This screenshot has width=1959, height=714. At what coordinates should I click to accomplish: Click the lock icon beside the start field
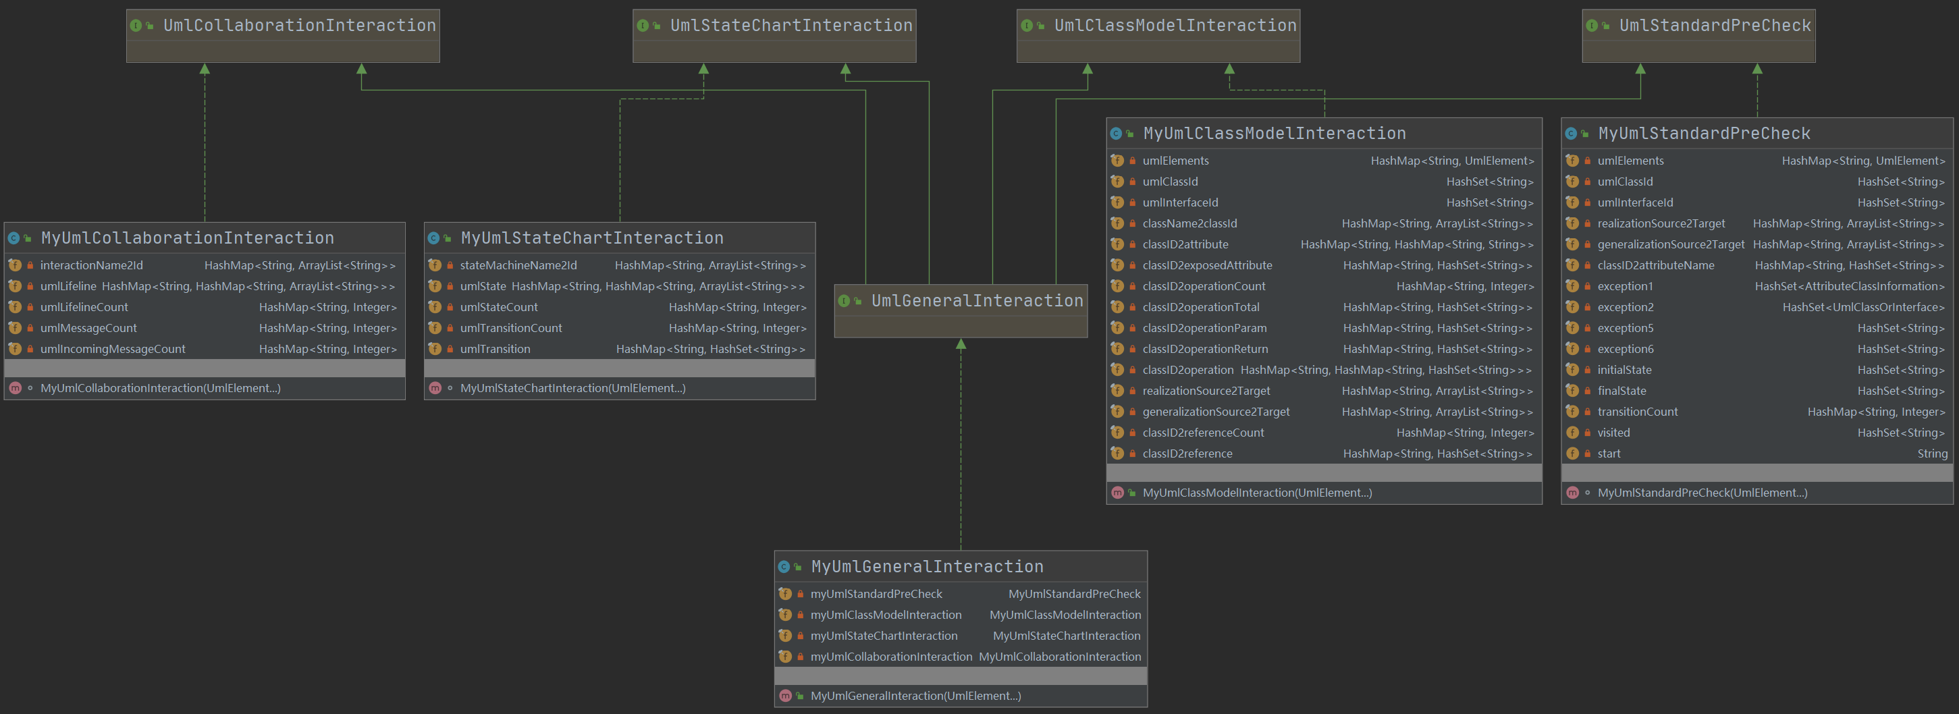pos(1587,454)
